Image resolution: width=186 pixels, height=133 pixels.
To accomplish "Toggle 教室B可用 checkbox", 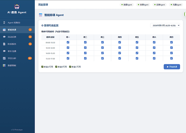I will [56, 67].
